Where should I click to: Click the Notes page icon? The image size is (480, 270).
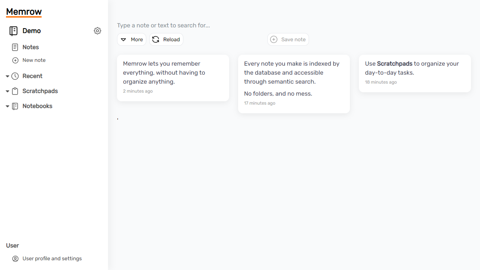15,47
